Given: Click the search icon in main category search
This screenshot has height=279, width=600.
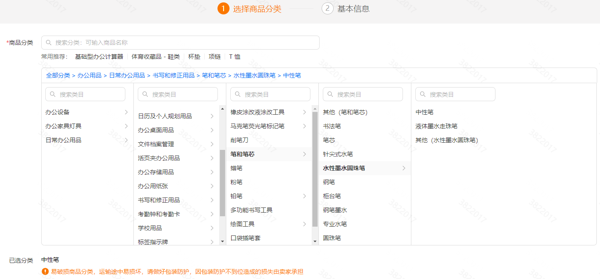Looking at the screenshot, I should point(49,43).
